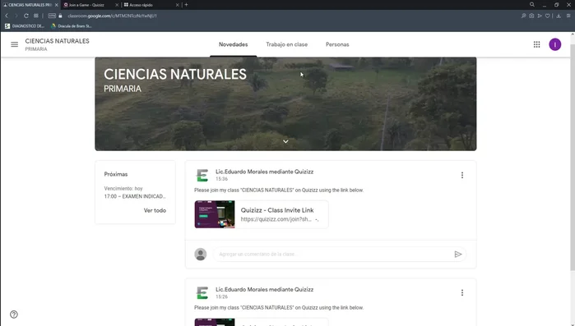
Task: Click the 15:36 post timestamp
Action: [221, 179]
